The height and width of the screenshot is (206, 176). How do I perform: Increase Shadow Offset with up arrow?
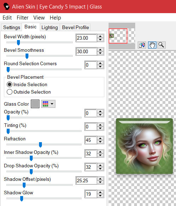[100, 179]
